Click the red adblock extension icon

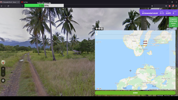170,6
